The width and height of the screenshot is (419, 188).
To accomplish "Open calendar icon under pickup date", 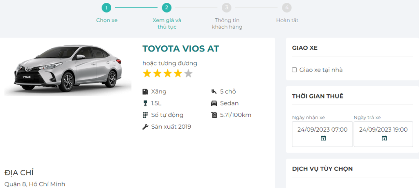I will tap(323, 139).
